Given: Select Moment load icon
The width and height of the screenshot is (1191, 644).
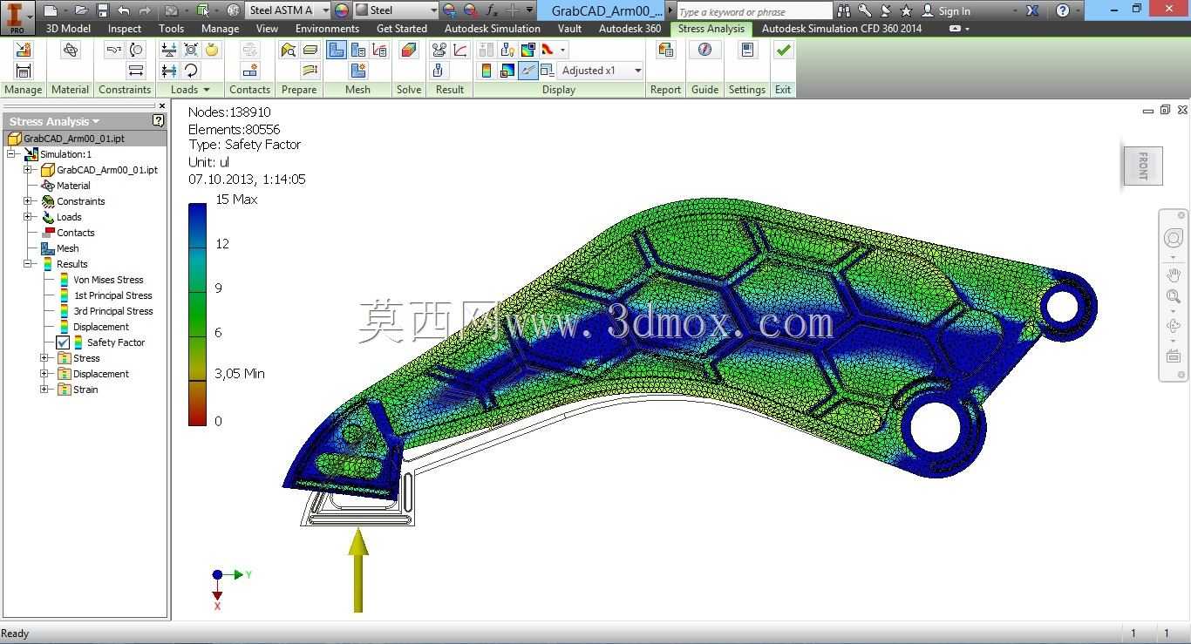Looking at the screenshot, I should 191,71.
